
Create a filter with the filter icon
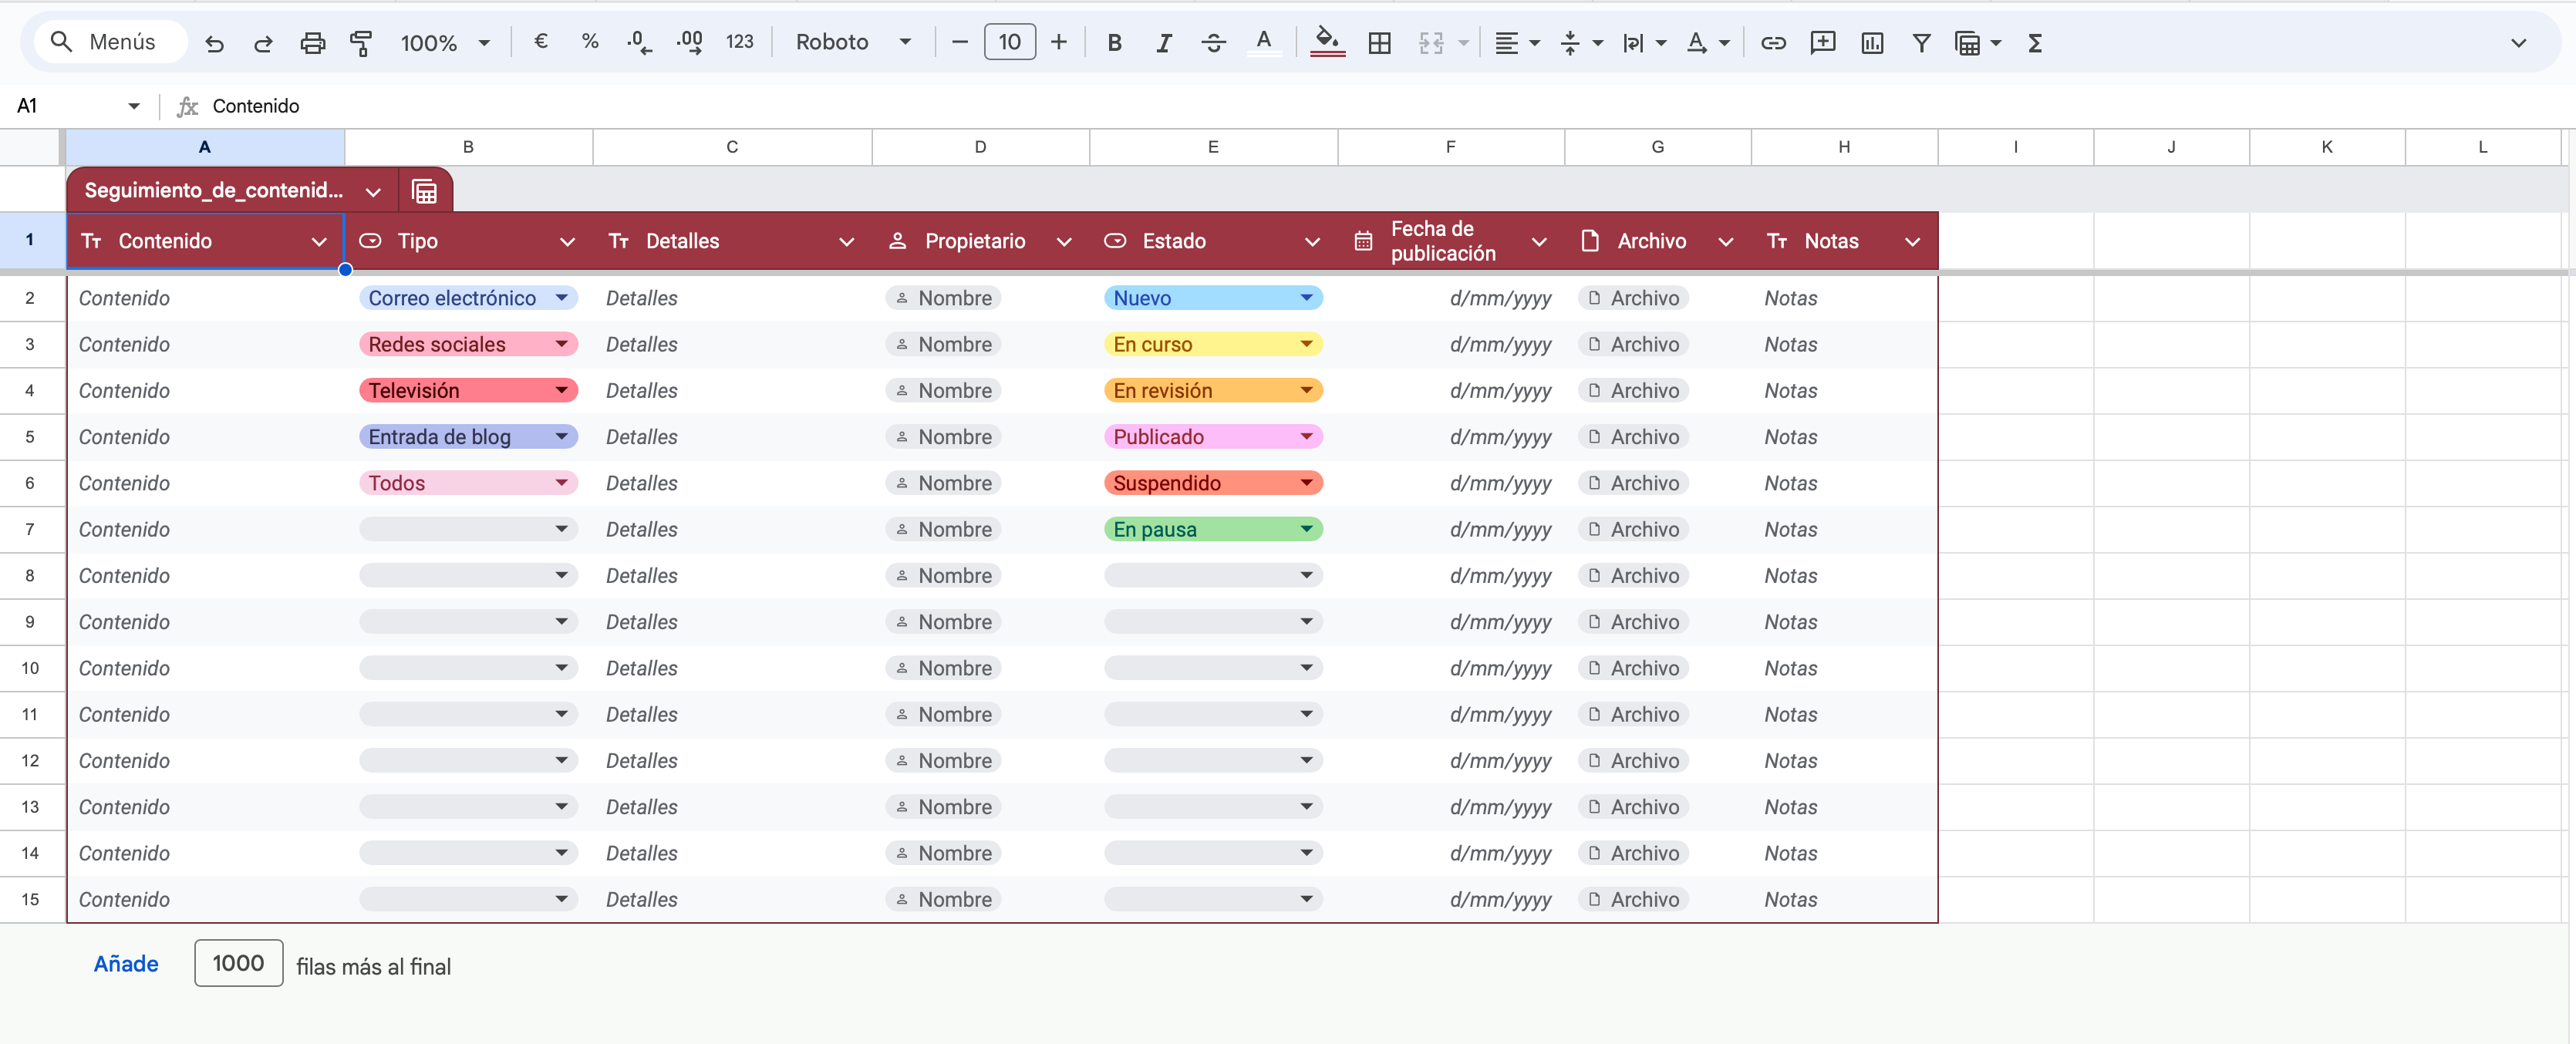tap(1922, 42)
